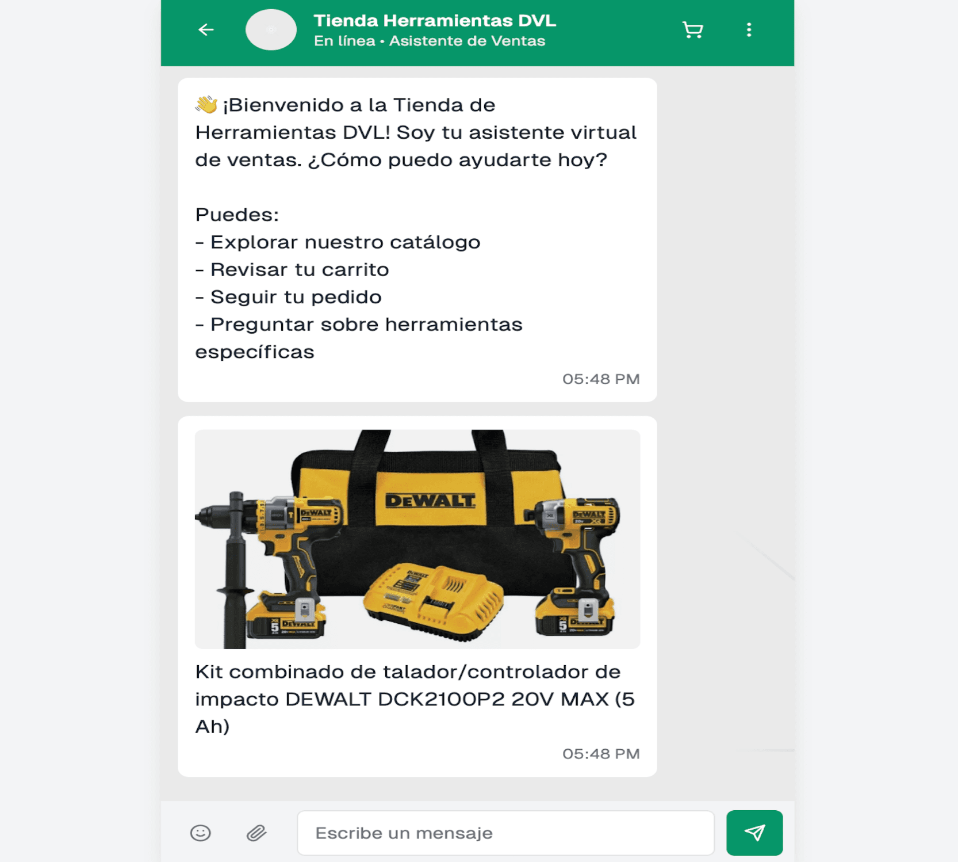Viewport: 958px width, 862px height.
Task: Focus the 'Escribe un mensaje' input field
Action: click(x=505, y=833)
